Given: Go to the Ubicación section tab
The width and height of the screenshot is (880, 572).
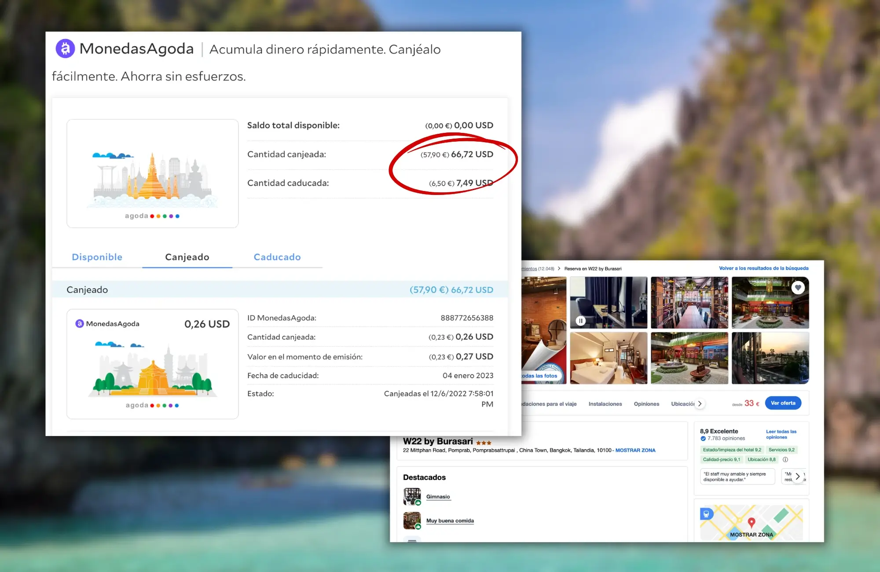Looking at the screenshot, I should 682,404.
